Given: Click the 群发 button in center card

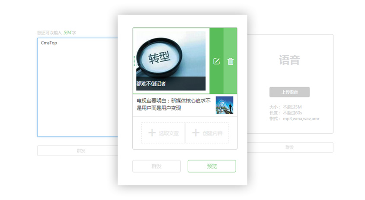Looking at the screenshot, I should pyautogui.click(x=157, y=166).
